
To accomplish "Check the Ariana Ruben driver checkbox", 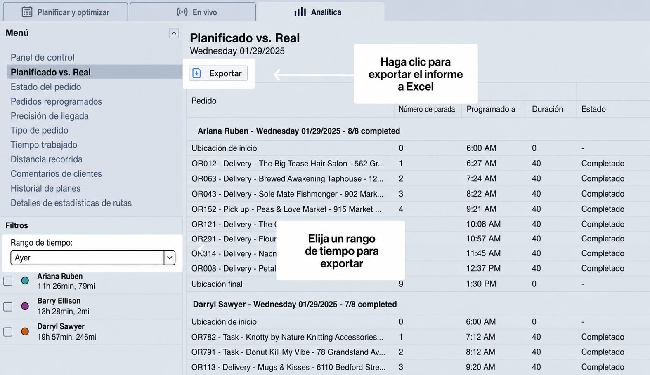I will click(x=8, y=281).
